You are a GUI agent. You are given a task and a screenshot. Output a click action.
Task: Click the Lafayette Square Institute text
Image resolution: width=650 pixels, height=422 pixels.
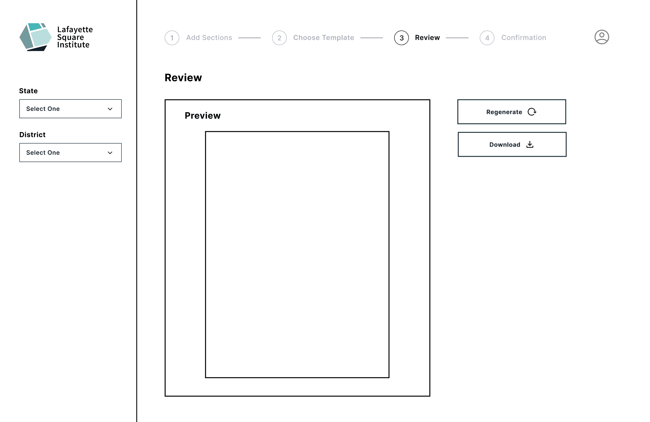[x=75, y=37]
